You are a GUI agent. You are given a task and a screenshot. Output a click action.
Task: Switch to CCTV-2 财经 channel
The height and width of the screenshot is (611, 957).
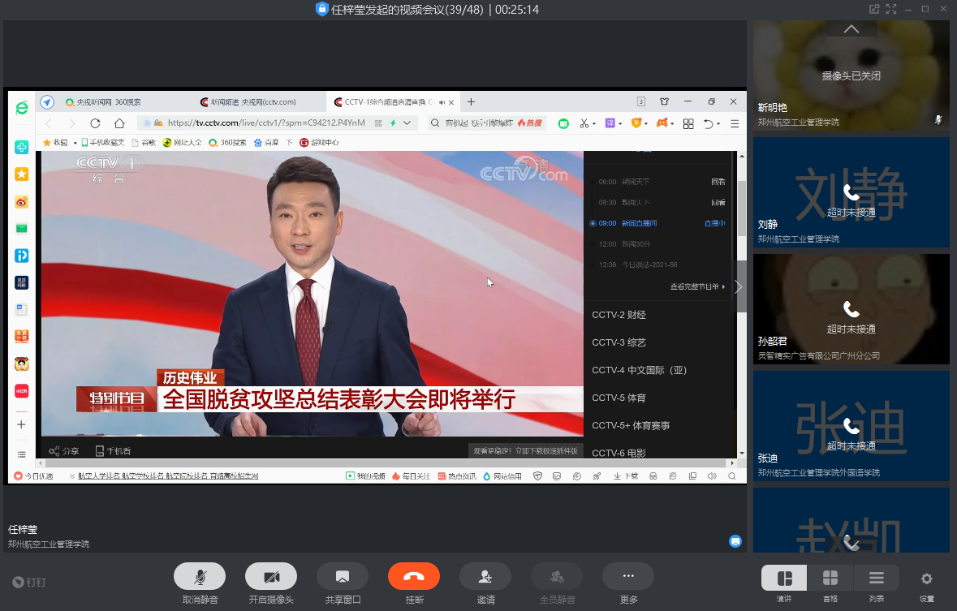619,314
